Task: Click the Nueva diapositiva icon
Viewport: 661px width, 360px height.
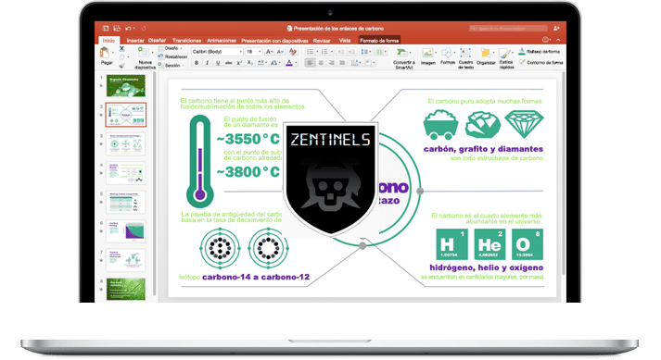Action: 144,53
